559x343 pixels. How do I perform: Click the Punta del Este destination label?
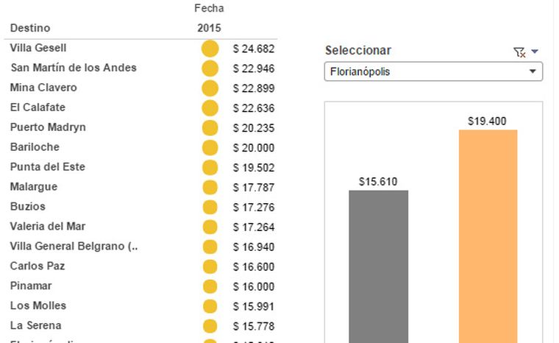coord(48,167)
